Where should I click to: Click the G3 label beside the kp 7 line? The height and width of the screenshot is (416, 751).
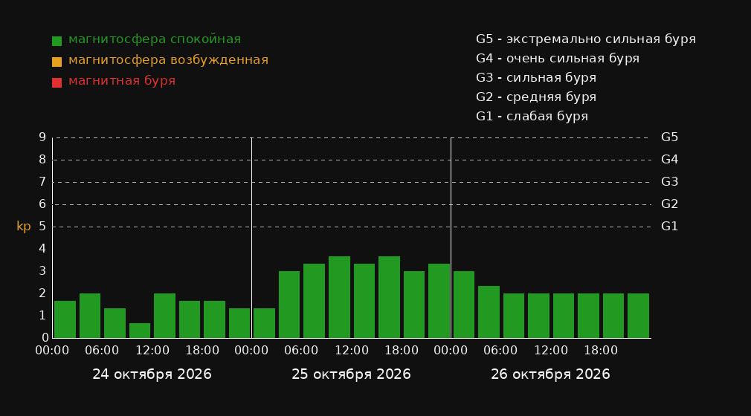pyautogui.click(x=669, y=182)
